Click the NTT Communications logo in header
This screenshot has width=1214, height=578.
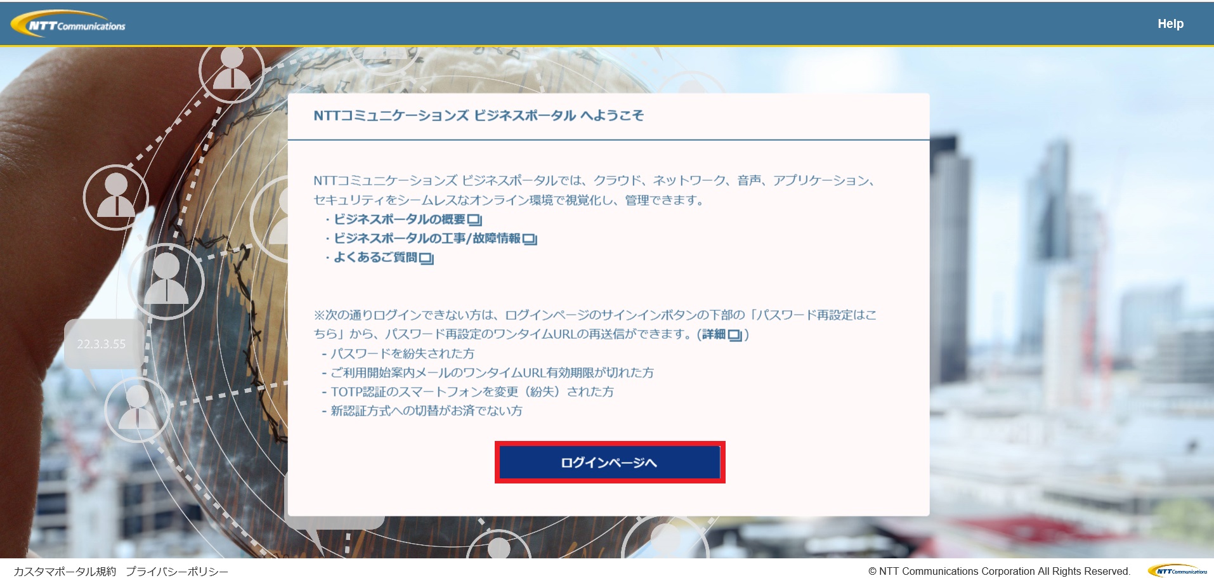68,24
